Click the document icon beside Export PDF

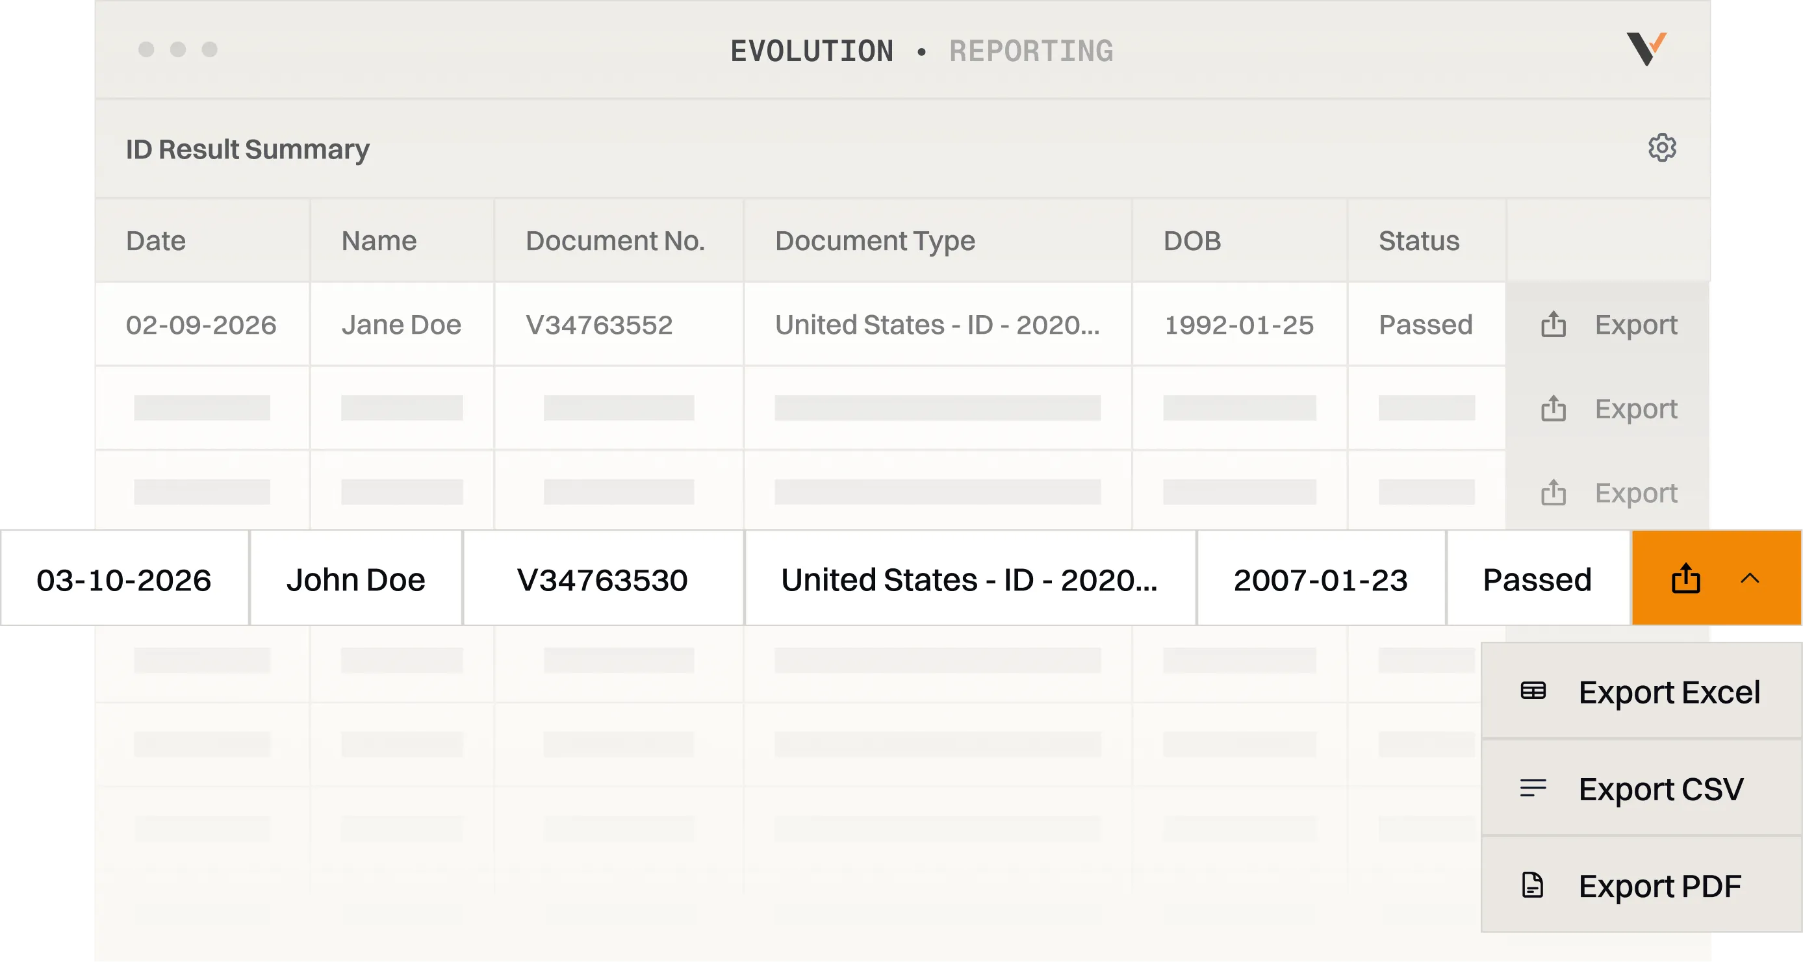click(1533, 885)
